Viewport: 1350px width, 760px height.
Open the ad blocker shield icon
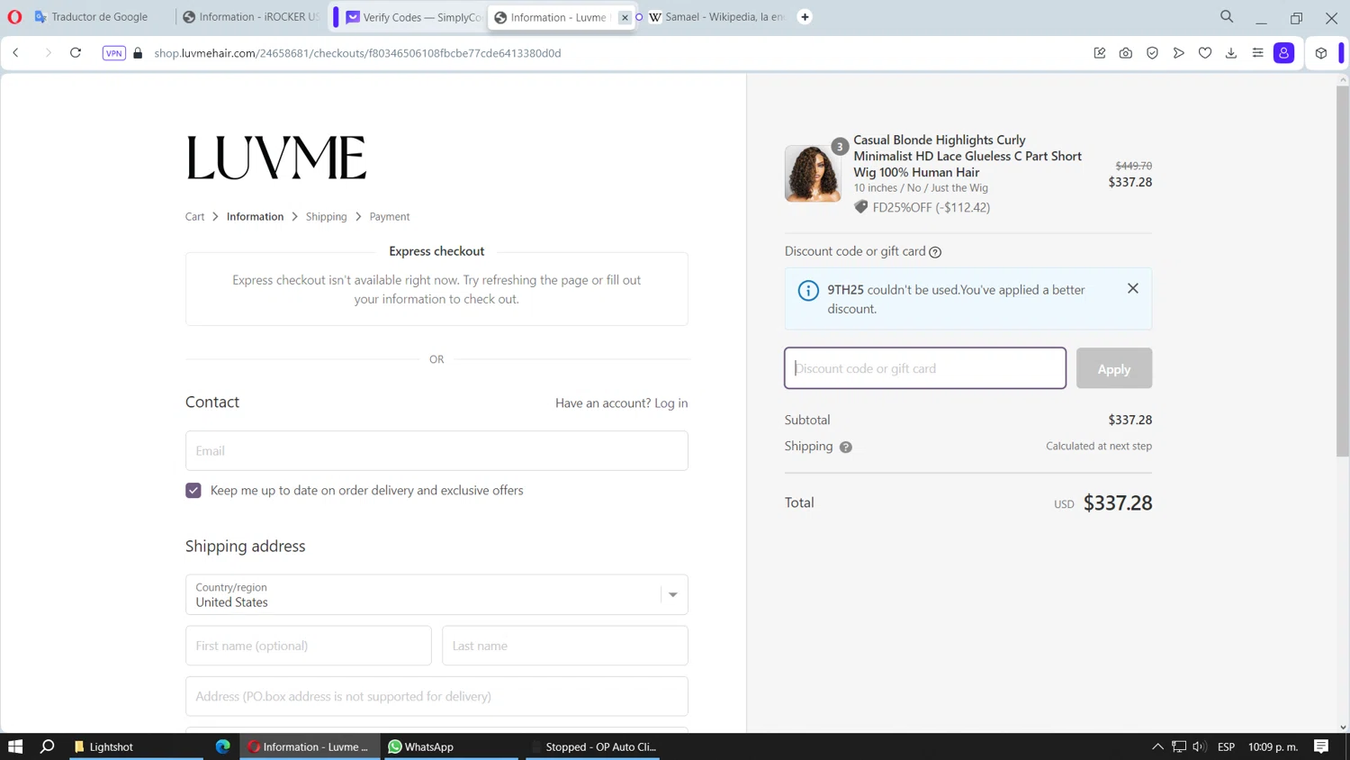pyautogui.click(x=1152, y=53)
